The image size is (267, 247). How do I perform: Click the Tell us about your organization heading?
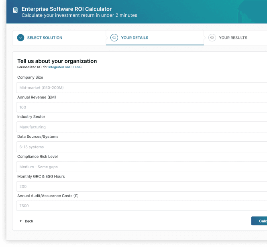coord(57,61)
